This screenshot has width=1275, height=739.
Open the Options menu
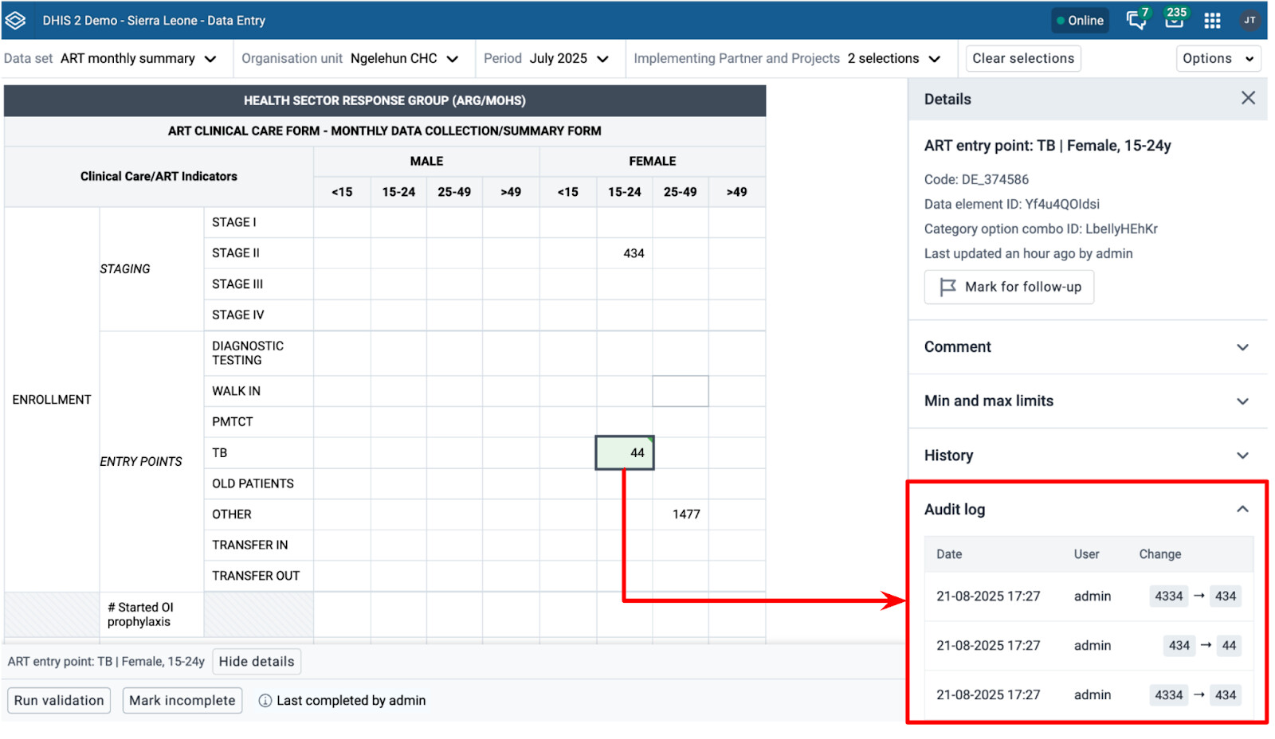(1218, 59)
